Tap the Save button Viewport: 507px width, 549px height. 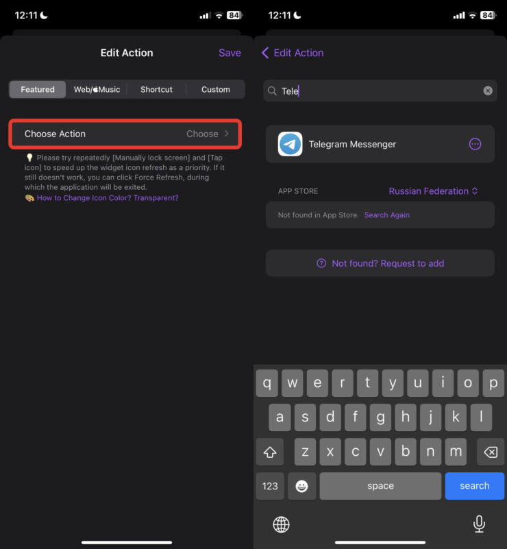[230, 53]
